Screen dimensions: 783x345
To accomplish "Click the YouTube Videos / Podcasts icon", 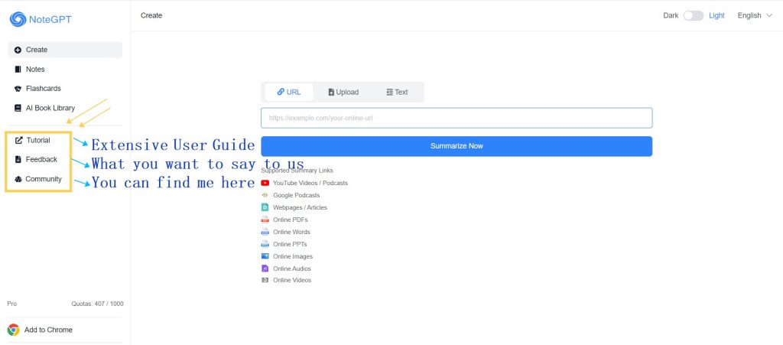I will coord(265,183).
